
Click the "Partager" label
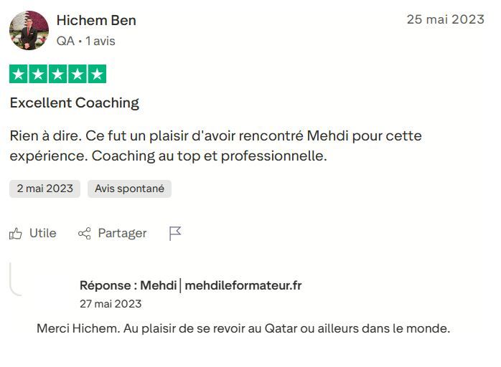click(122, 234)
